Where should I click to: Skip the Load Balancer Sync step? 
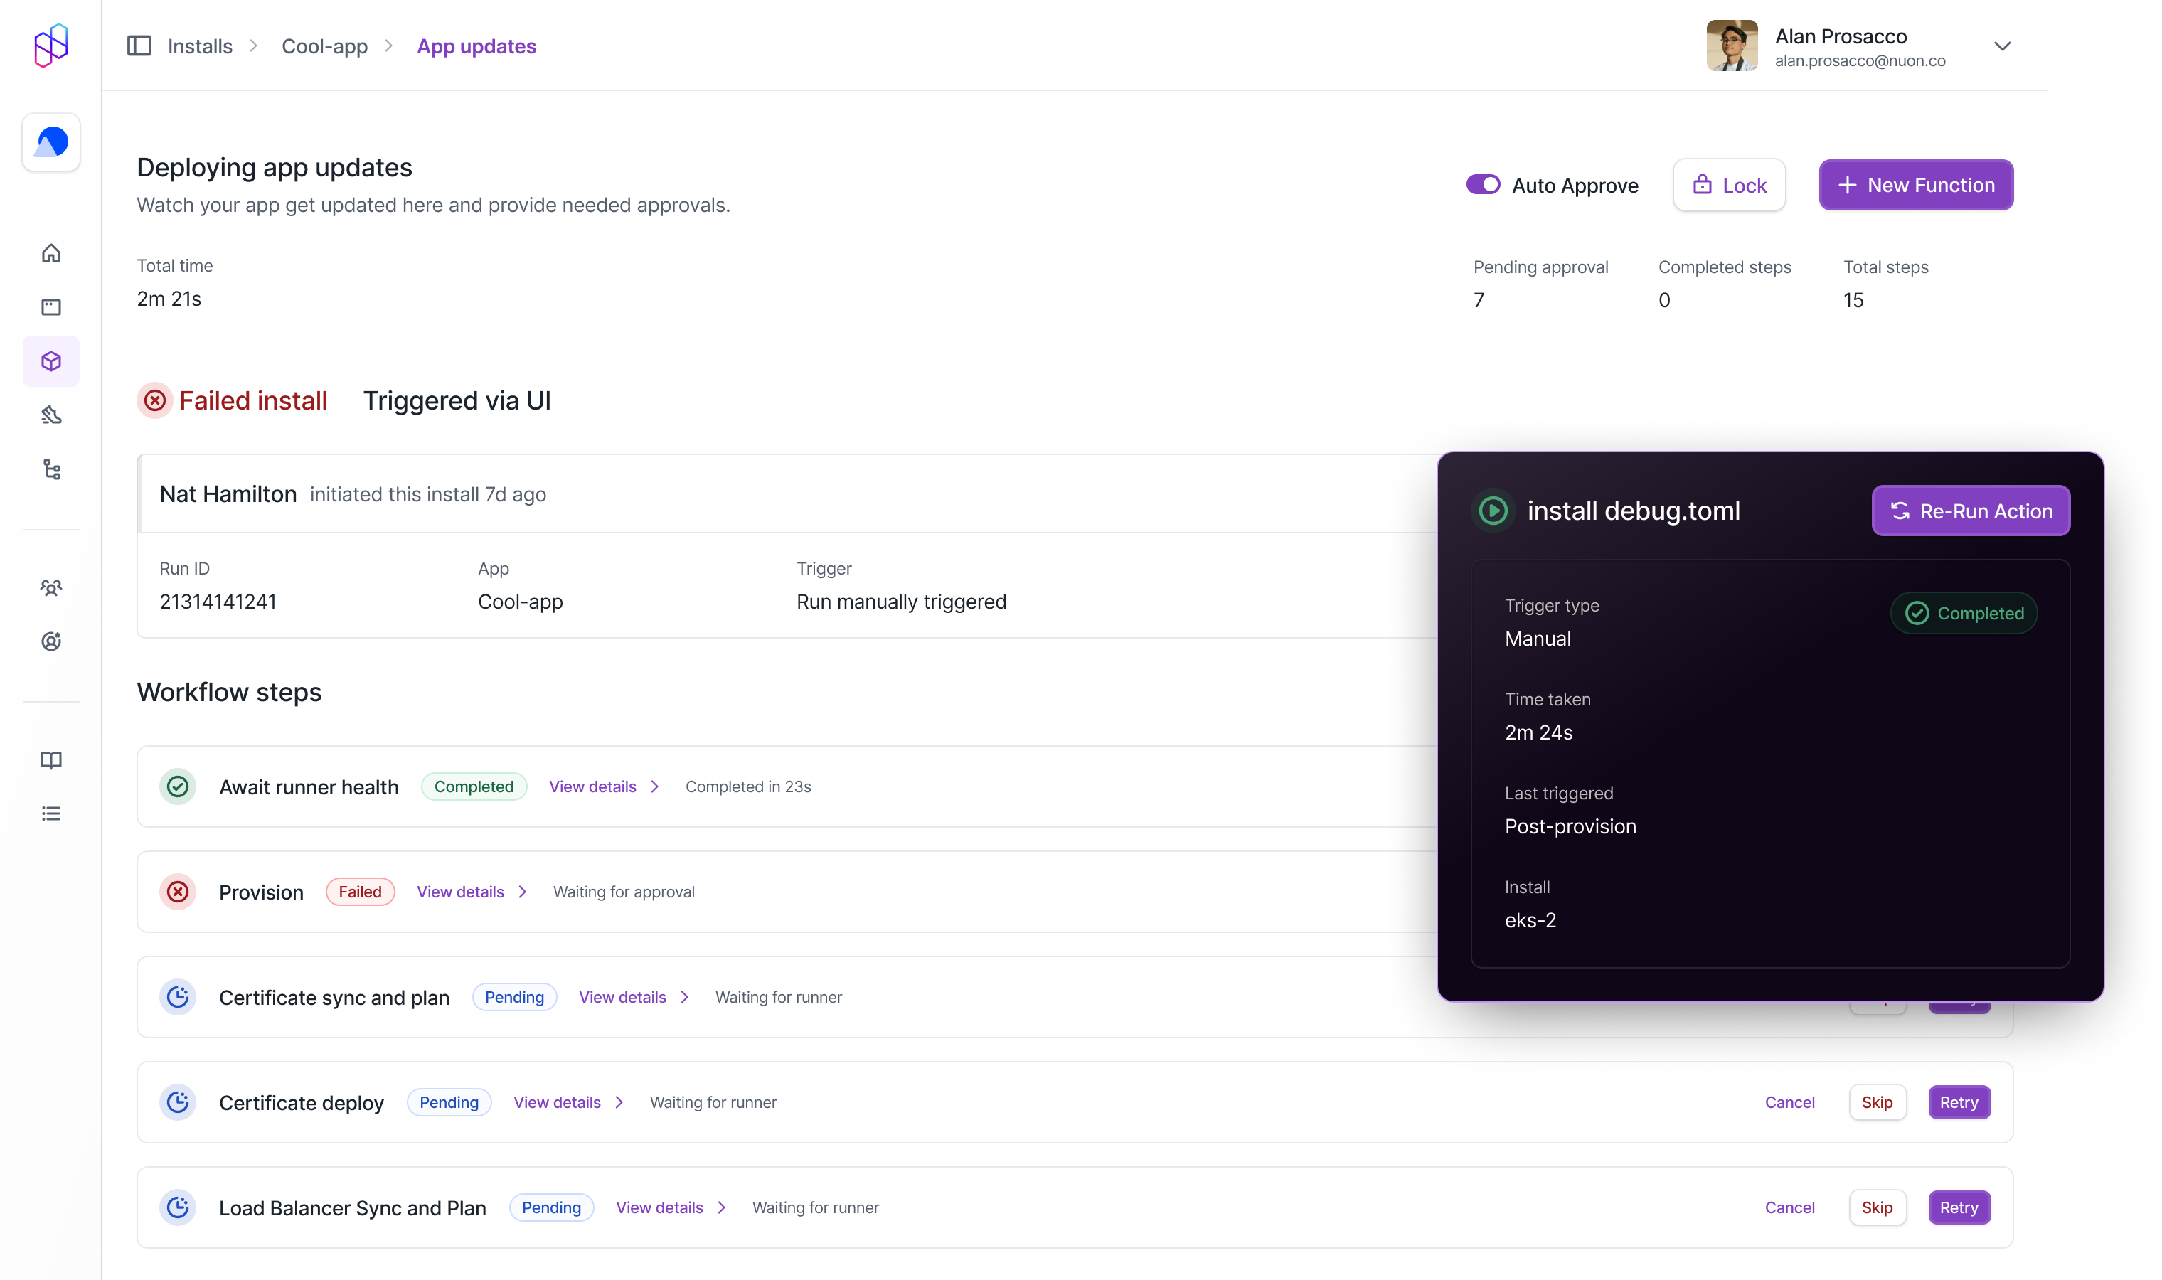(x=1877, y=1207)
